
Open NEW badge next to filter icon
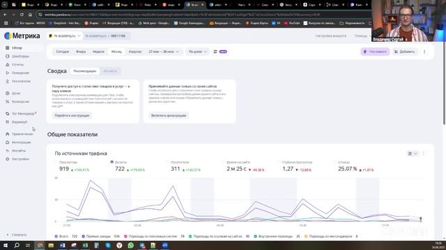click(x=223, y=51)
